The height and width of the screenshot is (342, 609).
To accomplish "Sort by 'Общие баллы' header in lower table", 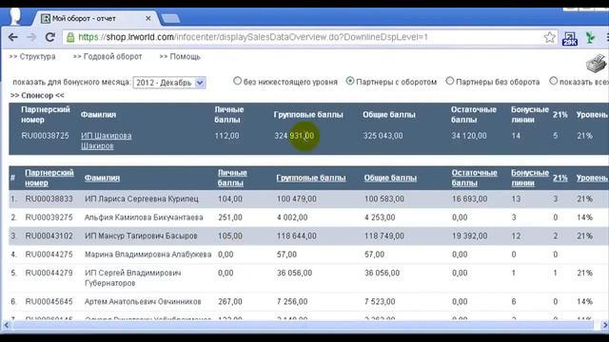I will click(390, 178).
